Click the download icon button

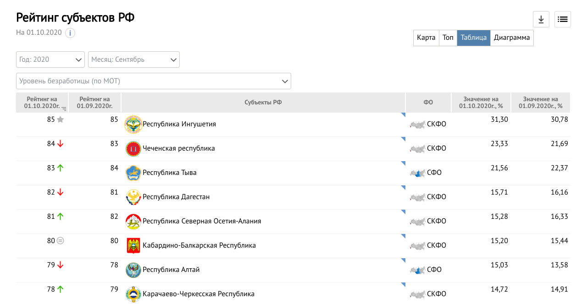tap(541, 19)
